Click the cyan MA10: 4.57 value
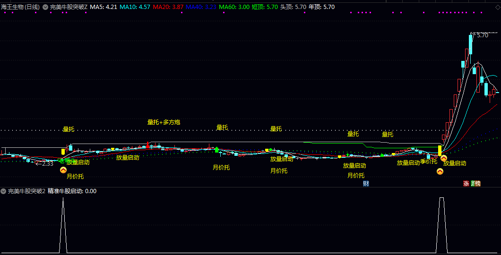The image size is (501, 255). pos(135,7)
